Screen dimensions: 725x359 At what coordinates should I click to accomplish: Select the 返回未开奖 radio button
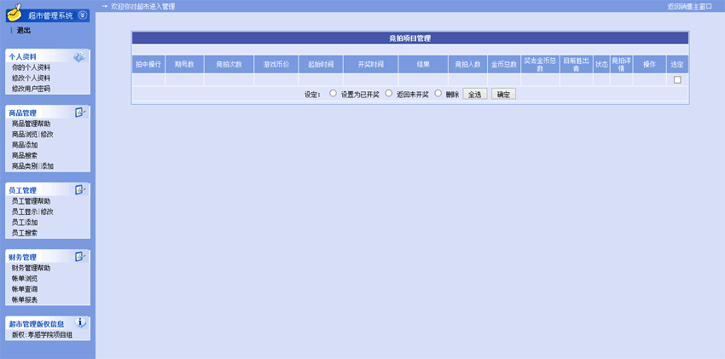point(389,94)
